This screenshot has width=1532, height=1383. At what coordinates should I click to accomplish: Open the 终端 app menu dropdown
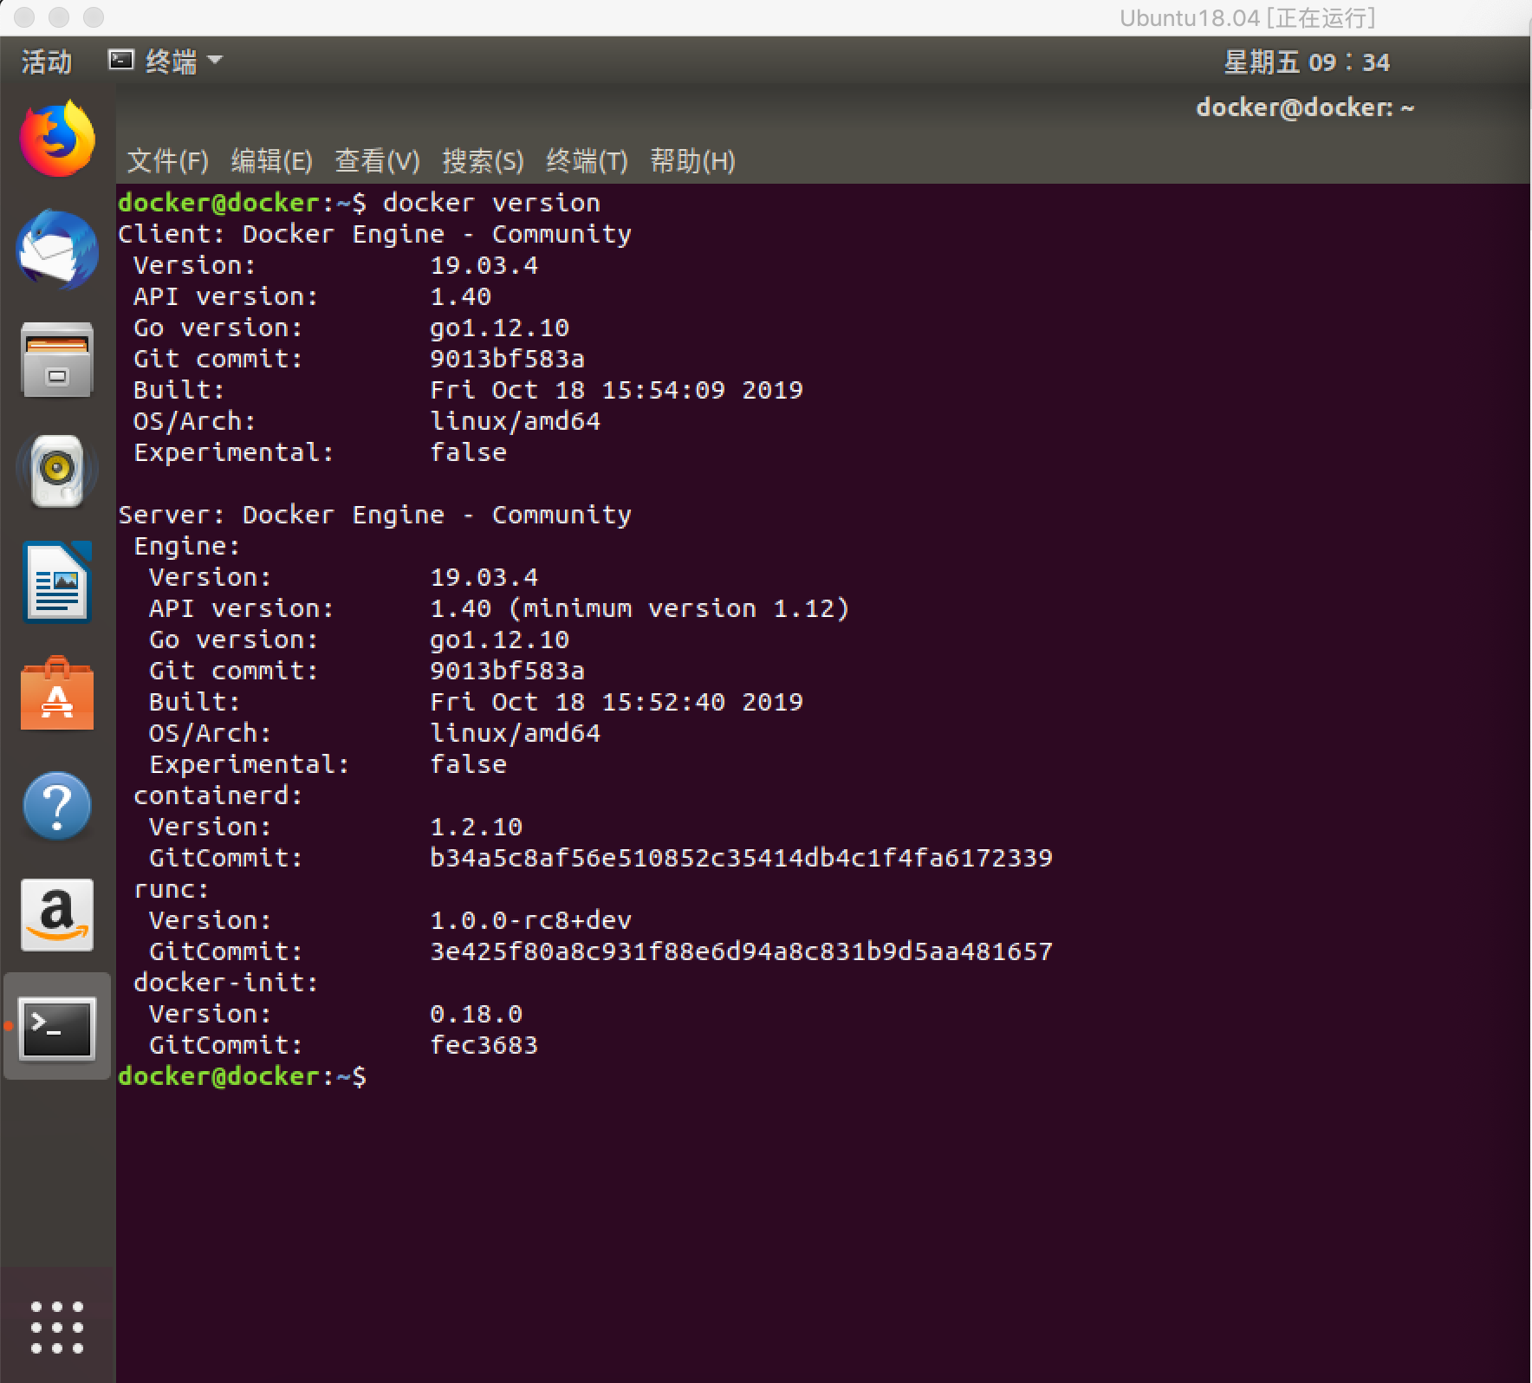click(165, 61)
